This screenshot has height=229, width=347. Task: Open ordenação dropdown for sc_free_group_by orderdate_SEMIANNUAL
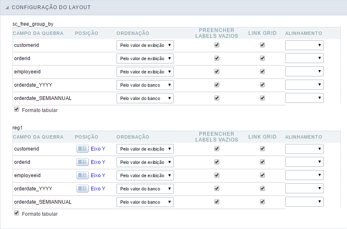click(x=145, y=98)
